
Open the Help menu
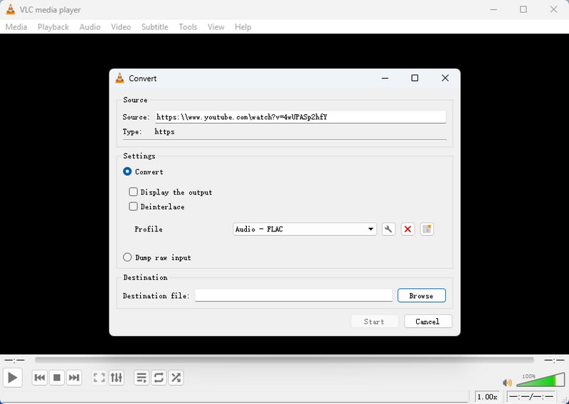click(243, 27)
